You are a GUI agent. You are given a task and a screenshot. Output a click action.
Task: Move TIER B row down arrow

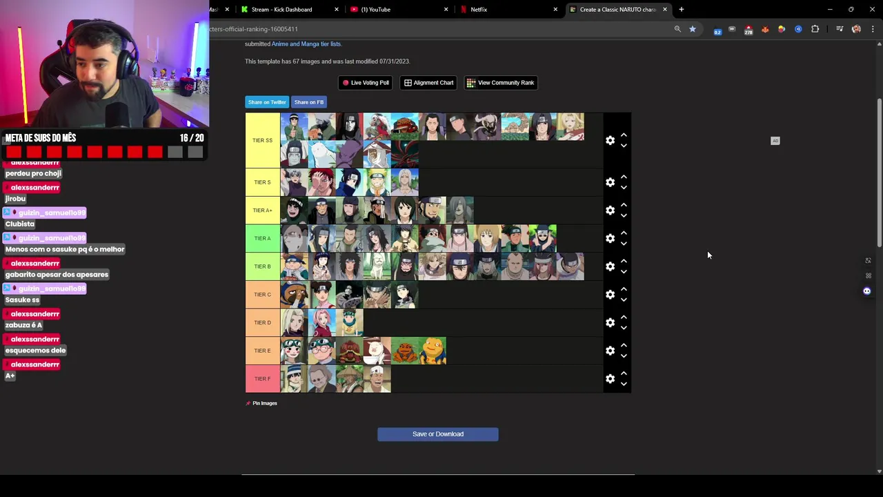[x=624, y=271]
